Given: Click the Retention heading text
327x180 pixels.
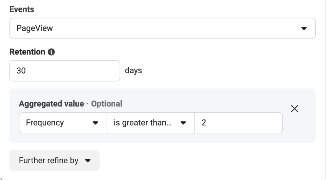Looking at the screenshot, I should 27,52.
